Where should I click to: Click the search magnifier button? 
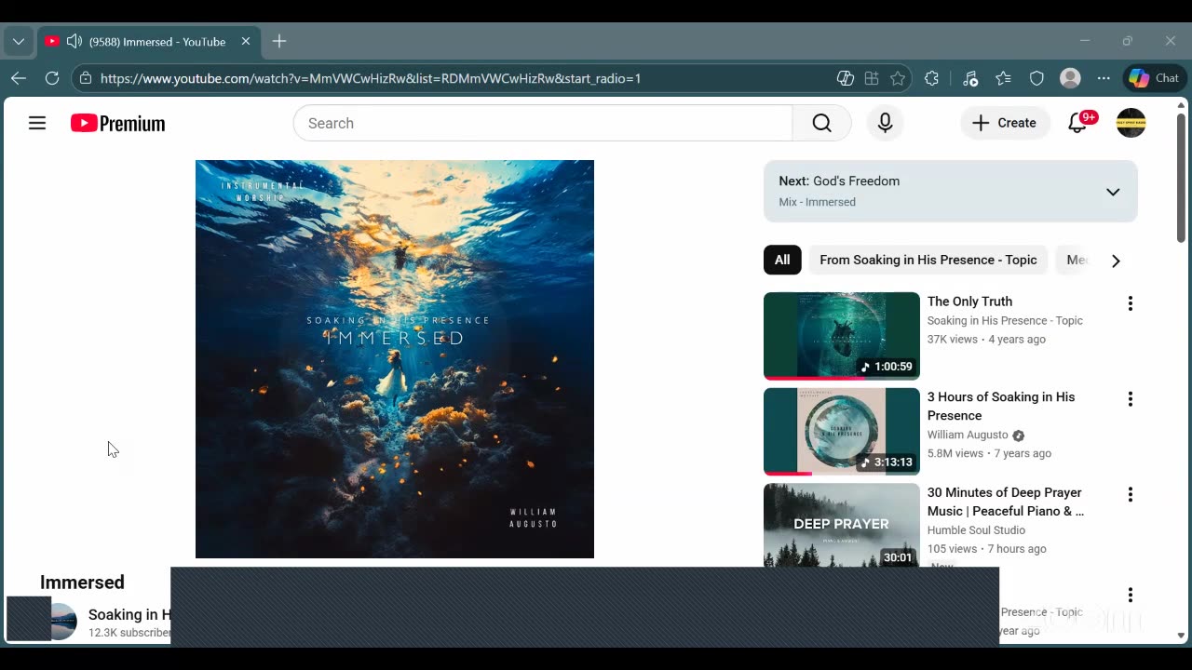821,123
